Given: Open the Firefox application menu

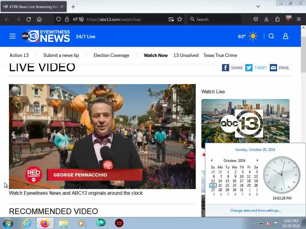Looking at the screenshot, I should coord(299,19).
